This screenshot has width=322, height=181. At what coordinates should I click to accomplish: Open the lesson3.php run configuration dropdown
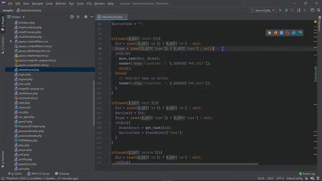point(263,10)
